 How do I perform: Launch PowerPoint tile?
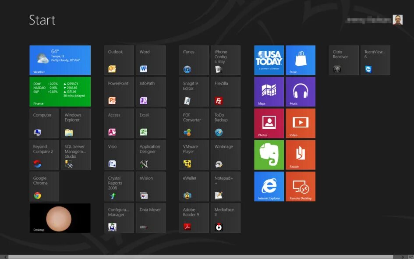point(119,92)
